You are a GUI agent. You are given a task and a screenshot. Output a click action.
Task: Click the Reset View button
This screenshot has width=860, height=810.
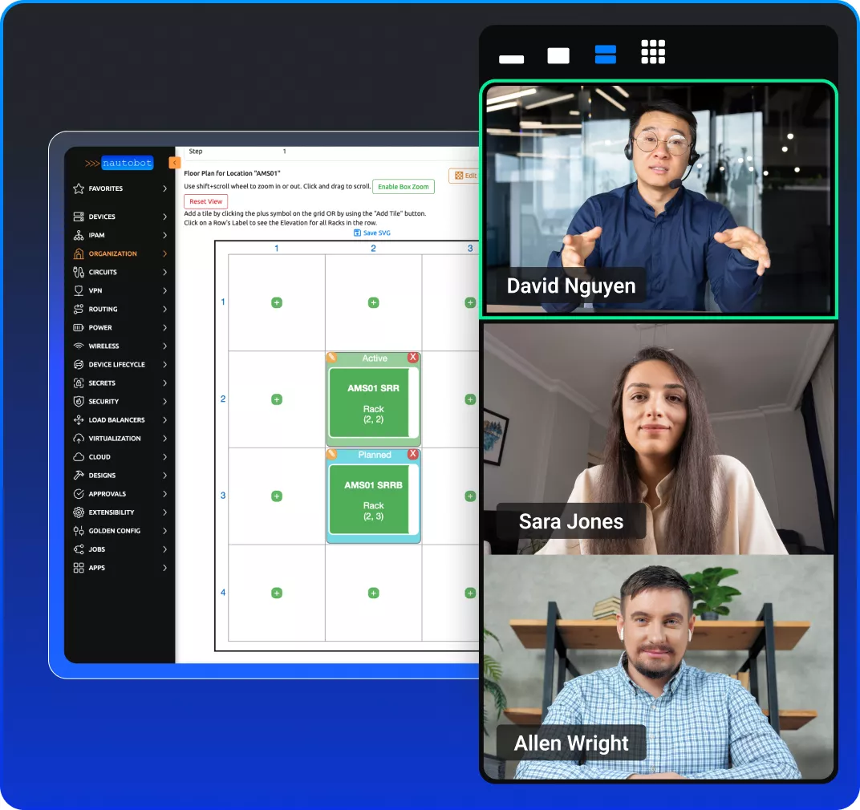[205, 201]
